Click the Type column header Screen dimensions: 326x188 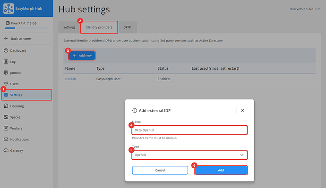pos(100,68)
